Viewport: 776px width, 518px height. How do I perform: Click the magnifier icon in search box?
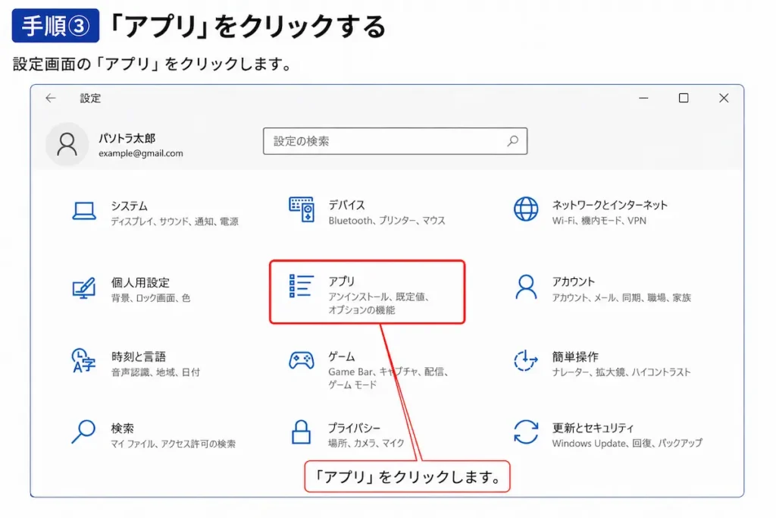tap(513, 141)
